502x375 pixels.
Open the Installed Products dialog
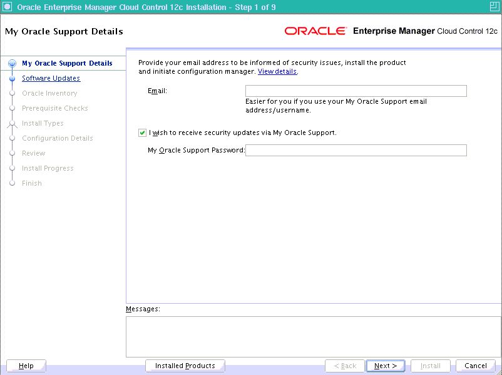185,366
